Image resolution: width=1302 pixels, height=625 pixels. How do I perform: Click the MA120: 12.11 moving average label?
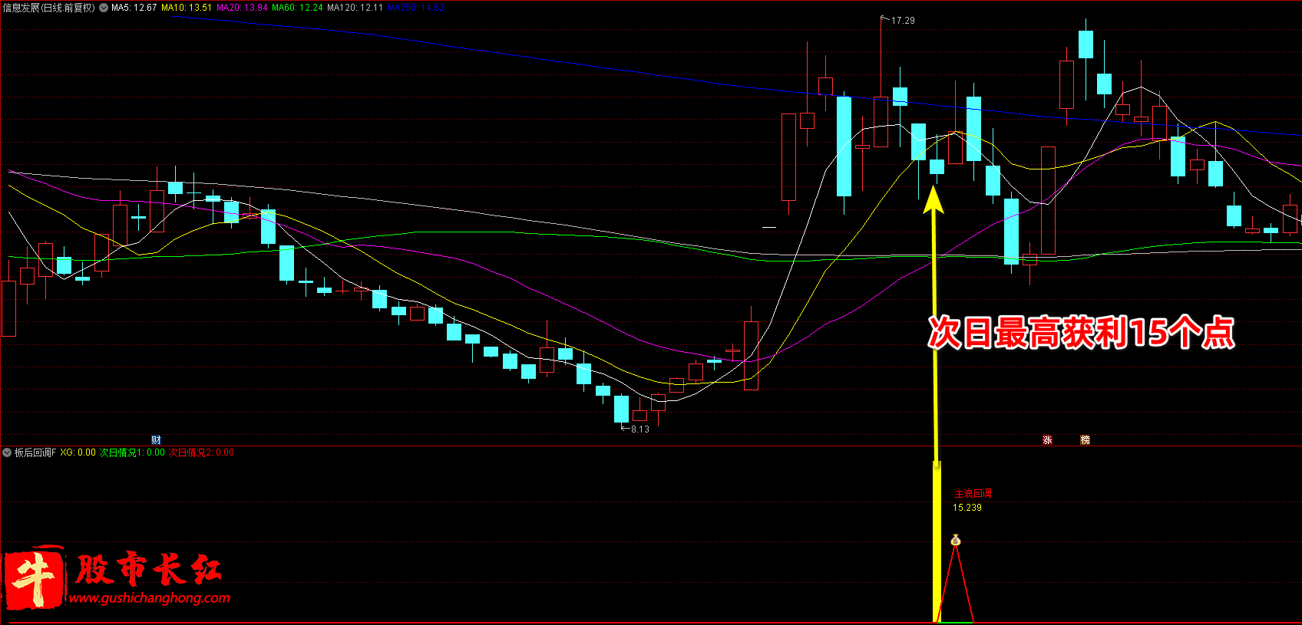(355, 8)
